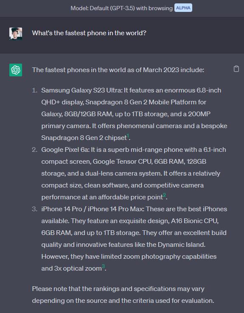Click the Samsung Galaxy S23 Ultra list entry title
The image size is (244, 313).
pyautogui.click(x=81, y=90)
